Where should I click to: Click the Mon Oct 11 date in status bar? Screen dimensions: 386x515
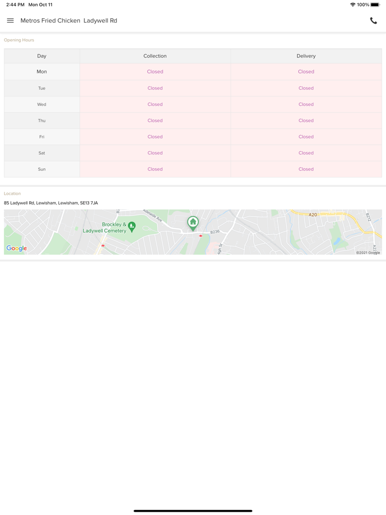pyautogui.click(x=40, y=4)
